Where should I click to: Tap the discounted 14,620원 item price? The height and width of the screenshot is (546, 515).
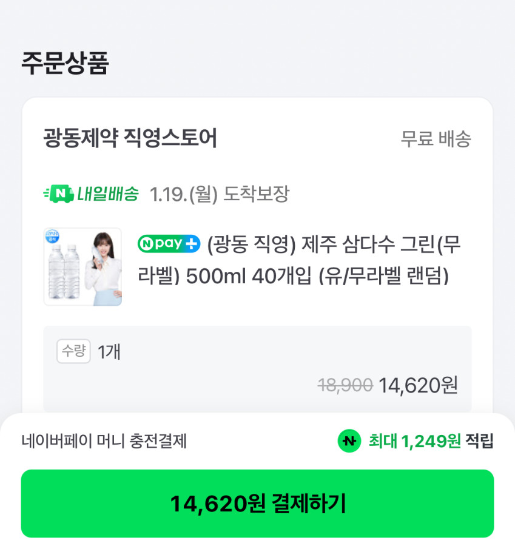[x=418, y=385]
